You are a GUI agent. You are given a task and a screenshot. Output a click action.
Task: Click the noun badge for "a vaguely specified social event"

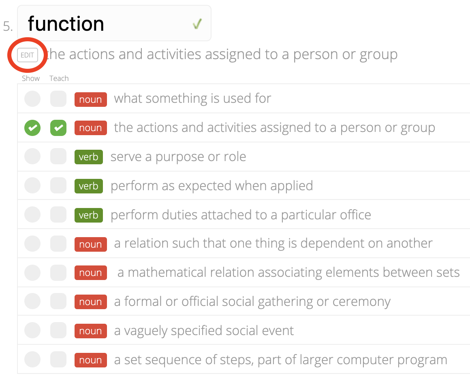point(90,331)
